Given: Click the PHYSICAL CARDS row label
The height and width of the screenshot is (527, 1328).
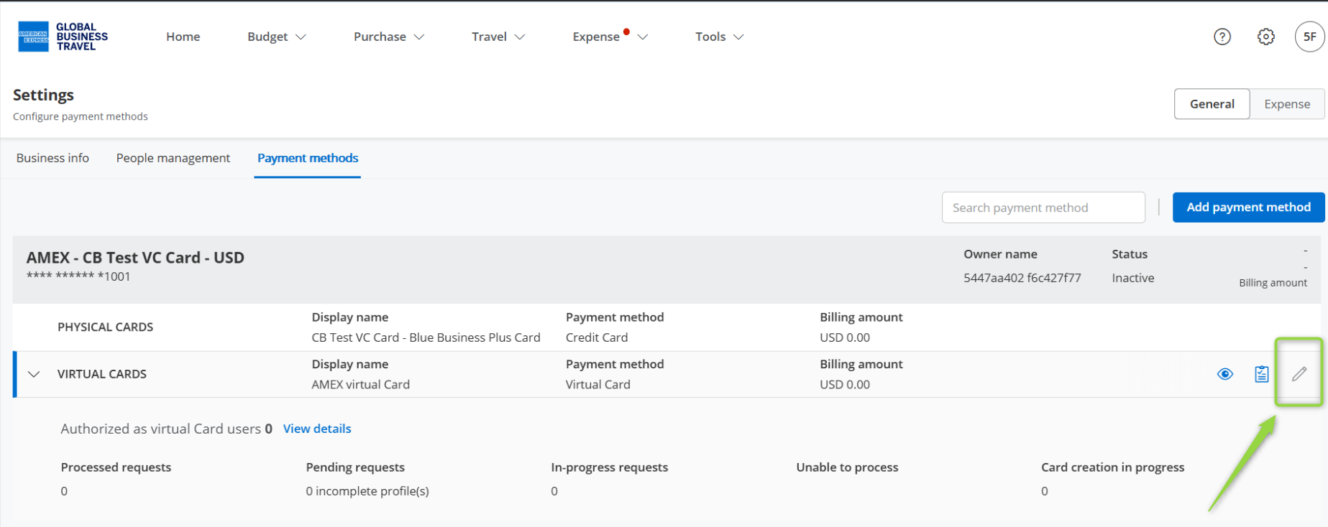Looking at the screenshot, I should [x=105, y=327].
